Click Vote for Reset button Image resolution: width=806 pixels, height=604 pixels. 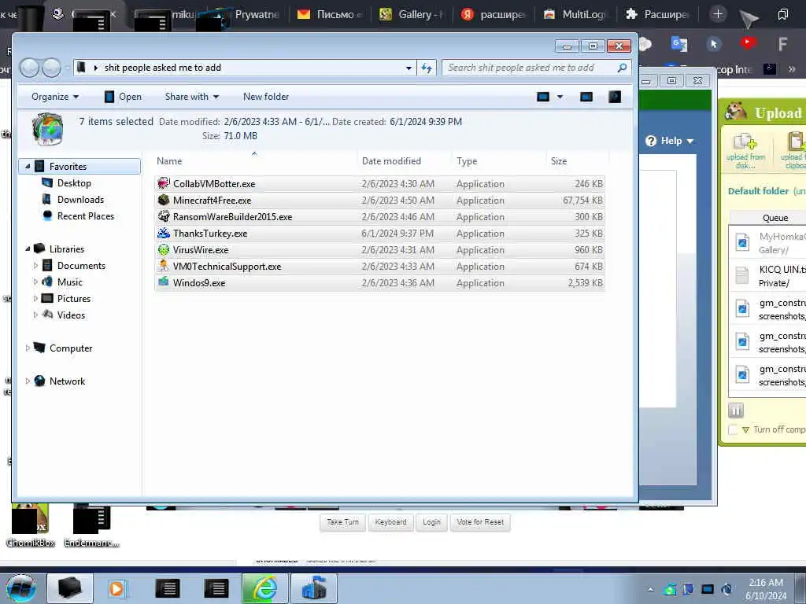pyautogui.click(x=480, y=522)
